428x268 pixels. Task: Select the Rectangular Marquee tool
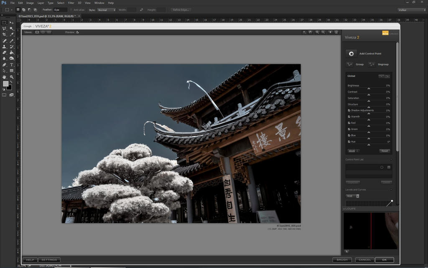(4, 23)
